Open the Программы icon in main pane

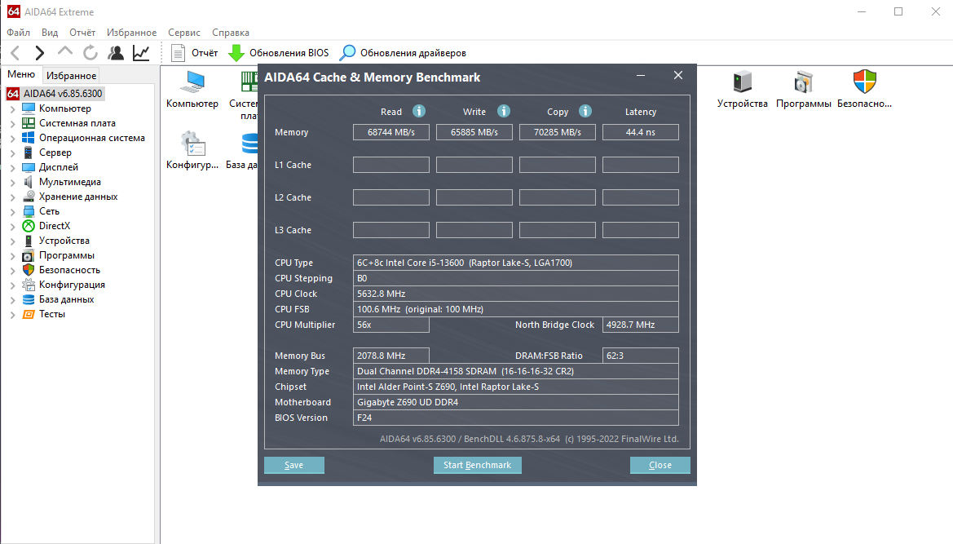coord(804,90)
